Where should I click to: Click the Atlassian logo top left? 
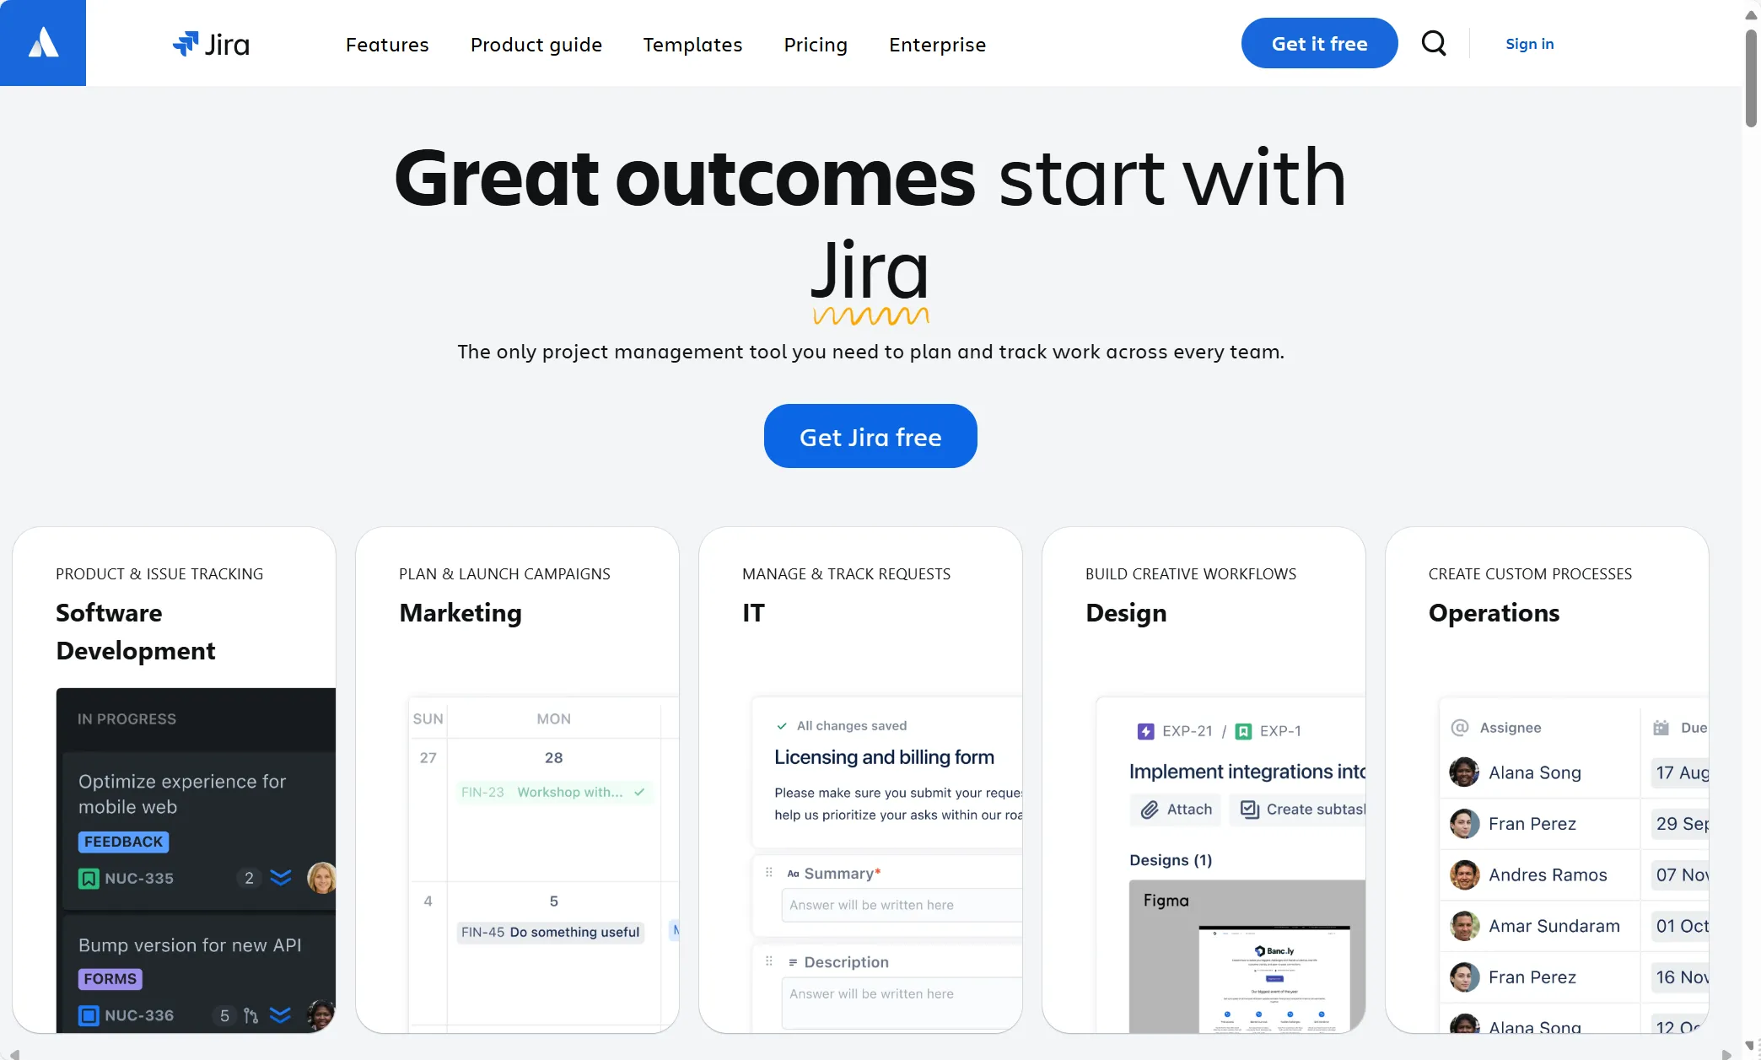tap(43, 41)
